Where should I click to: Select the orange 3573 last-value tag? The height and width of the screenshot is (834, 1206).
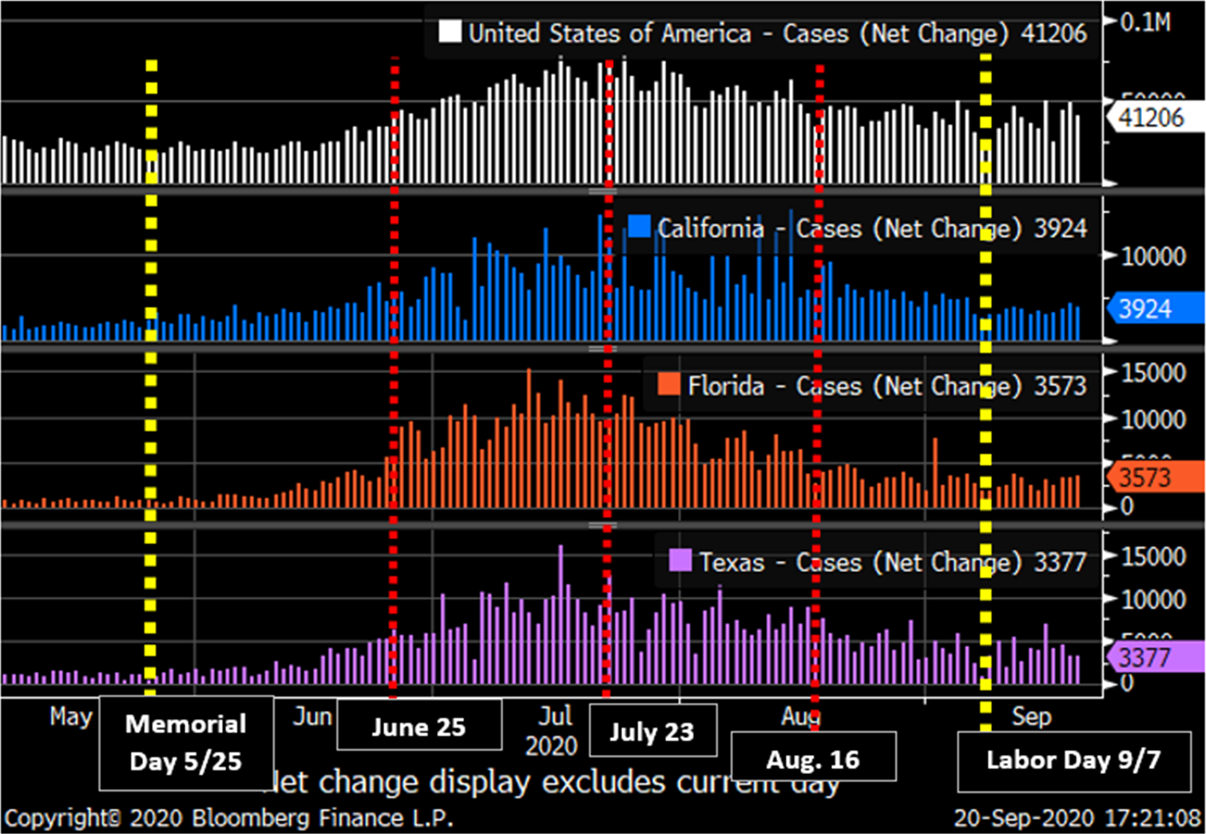(x=1151, y=478)
